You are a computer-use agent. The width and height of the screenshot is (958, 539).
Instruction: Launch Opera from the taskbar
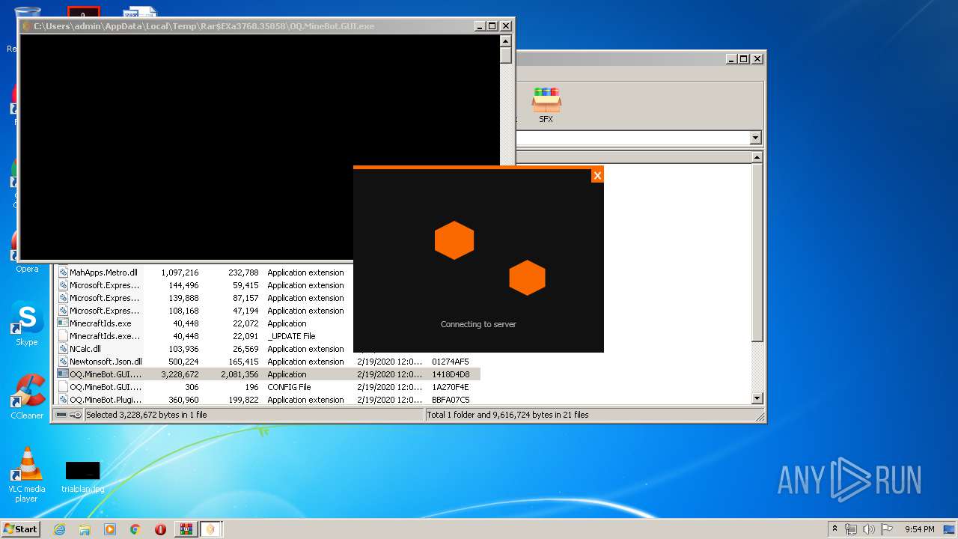(x=160, y=529)
